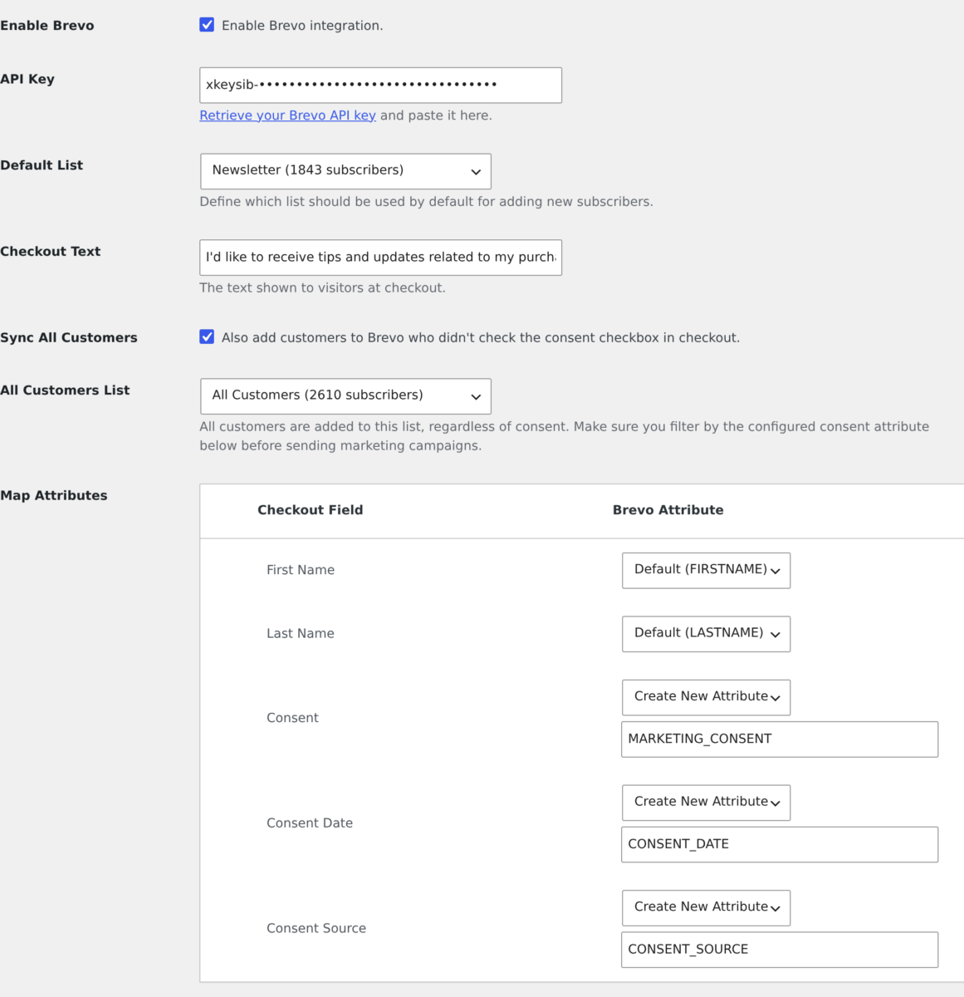Click the Checkout Field column header

tap(310, 510)
